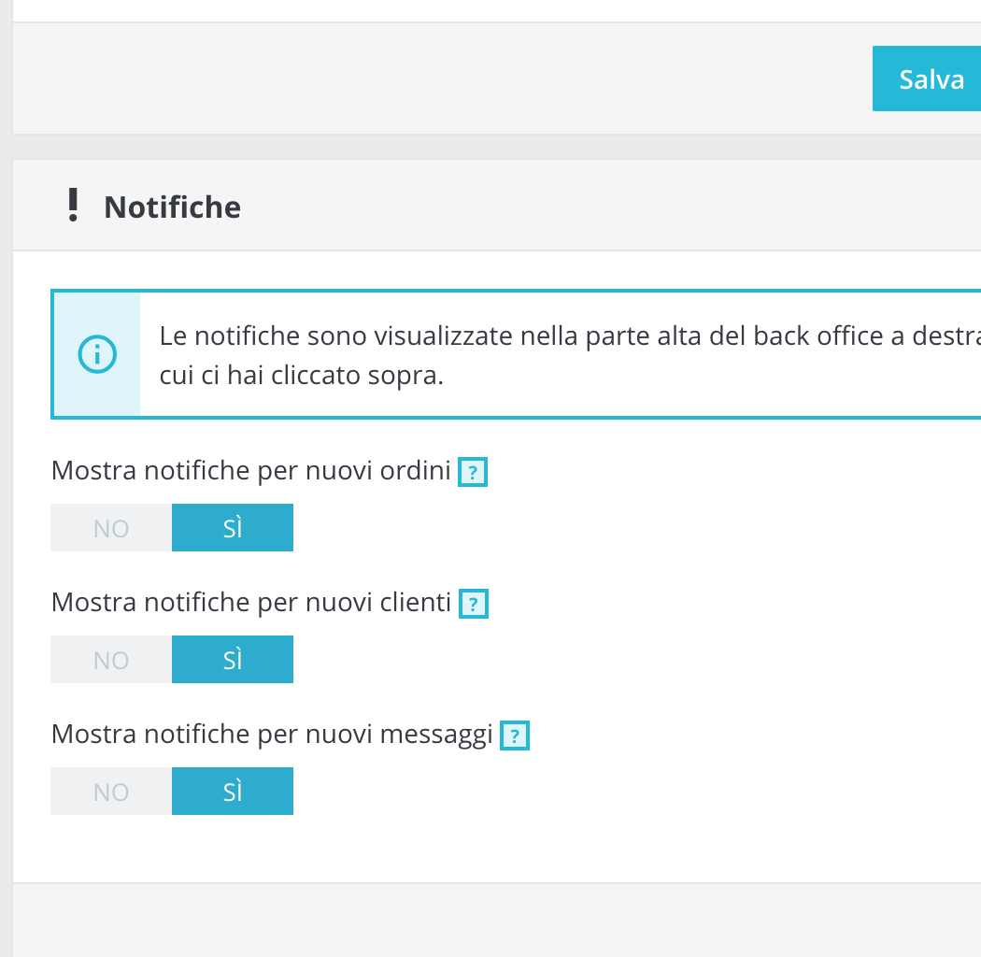Viewport: 981px width, 957px height.
Task: Click the 'cui ci hai cliccato sopra.' text line
Action: click(x=301, y=376)
